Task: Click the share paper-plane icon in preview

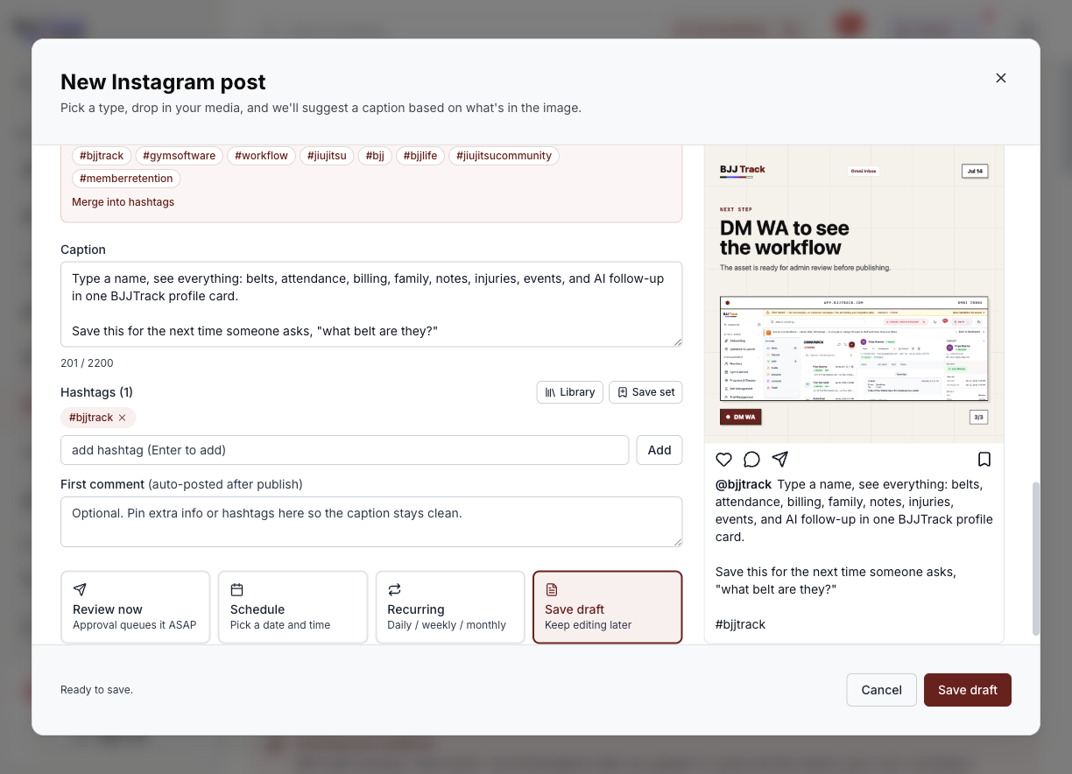Action: 780,460
